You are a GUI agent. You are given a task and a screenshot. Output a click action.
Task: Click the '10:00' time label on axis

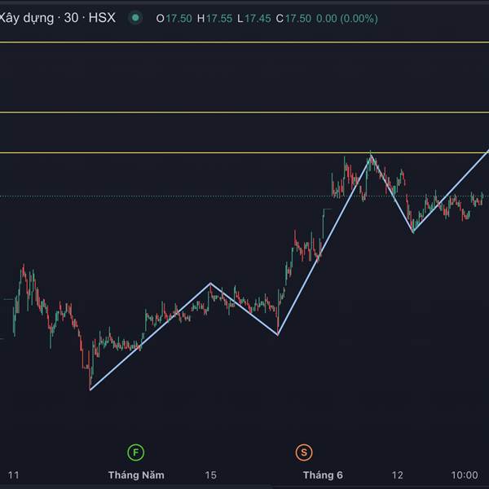click(465, 475)
